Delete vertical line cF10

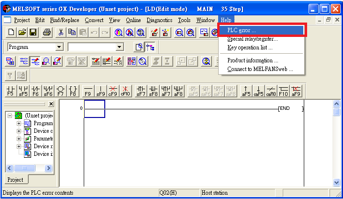tap(125, 91)
